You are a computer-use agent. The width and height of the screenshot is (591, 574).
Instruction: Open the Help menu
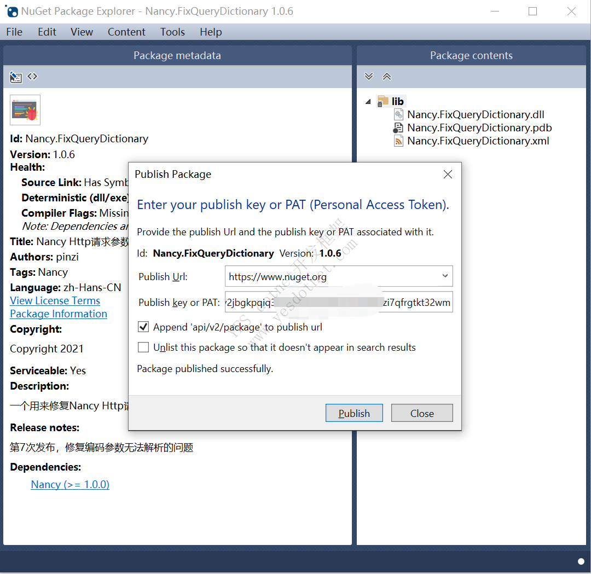click(211, 32)
